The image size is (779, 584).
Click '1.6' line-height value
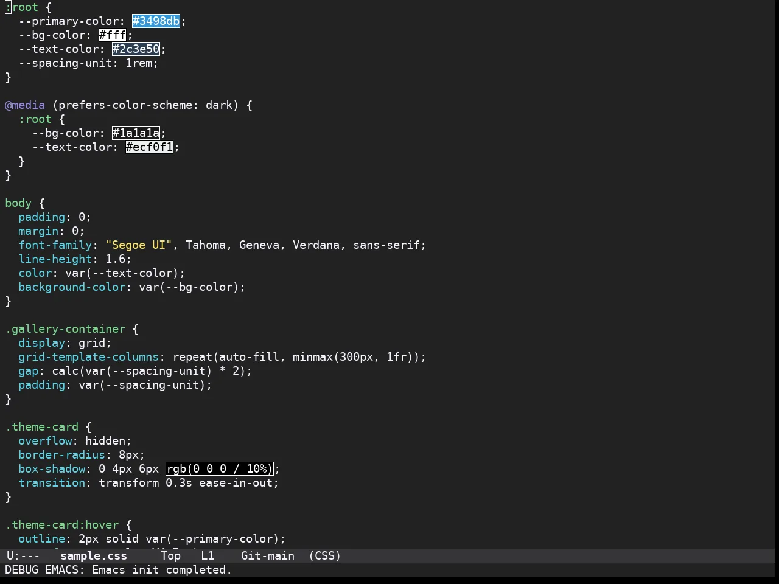pyautogui.click(x=115, y=259)
